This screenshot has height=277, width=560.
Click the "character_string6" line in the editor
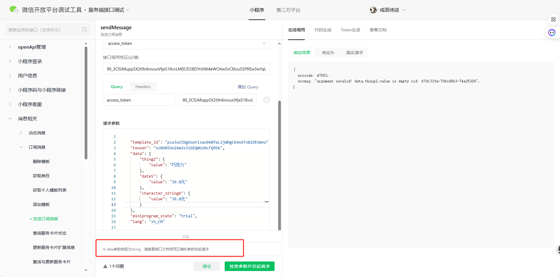point(165,193)
